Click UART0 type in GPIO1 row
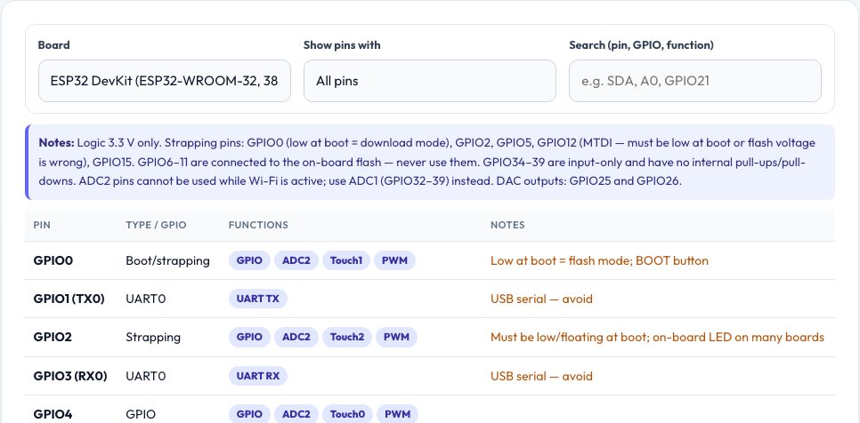Screen dimensions: 860x423 [x=146, y=299]
